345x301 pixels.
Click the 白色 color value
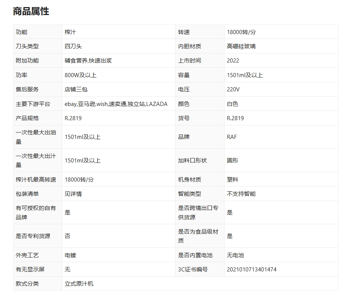point(232,104)
